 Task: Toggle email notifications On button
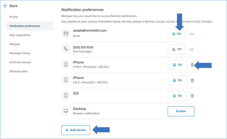click(x=177, y=34)
